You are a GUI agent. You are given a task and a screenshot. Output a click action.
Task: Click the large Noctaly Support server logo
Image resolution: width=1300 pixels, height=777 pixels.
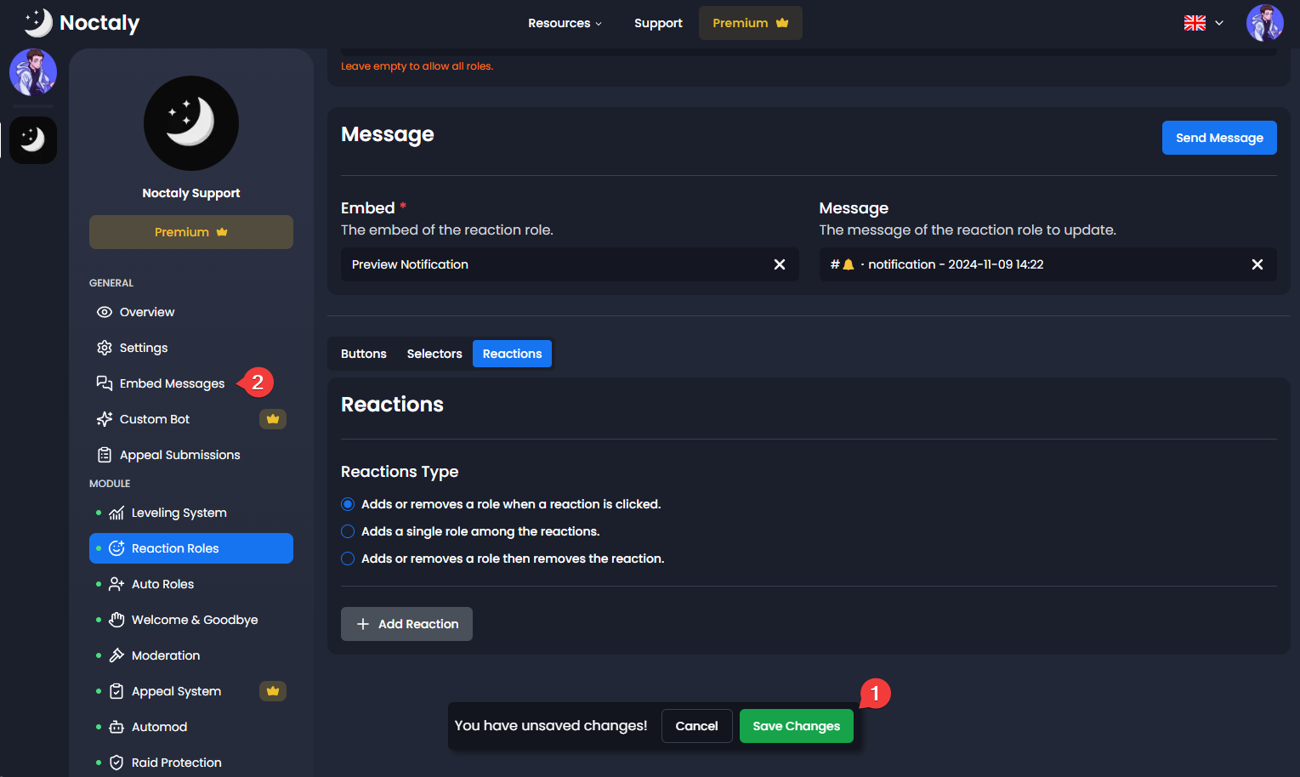(191, 123)
